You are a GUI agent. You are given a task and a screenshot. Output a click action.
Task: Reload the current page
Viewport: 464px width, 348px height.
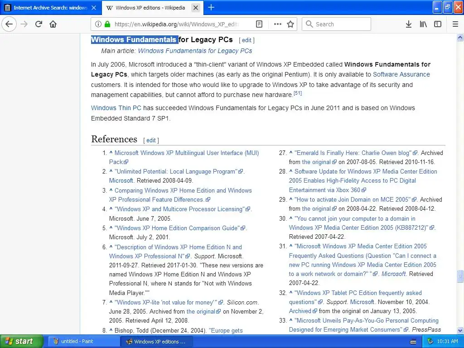[x=39, y=24]
